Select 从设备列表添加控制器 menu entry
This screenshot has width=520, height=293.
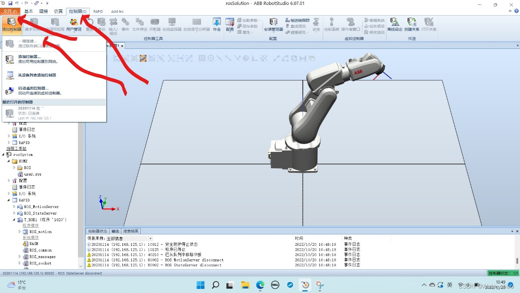(54, 75)
